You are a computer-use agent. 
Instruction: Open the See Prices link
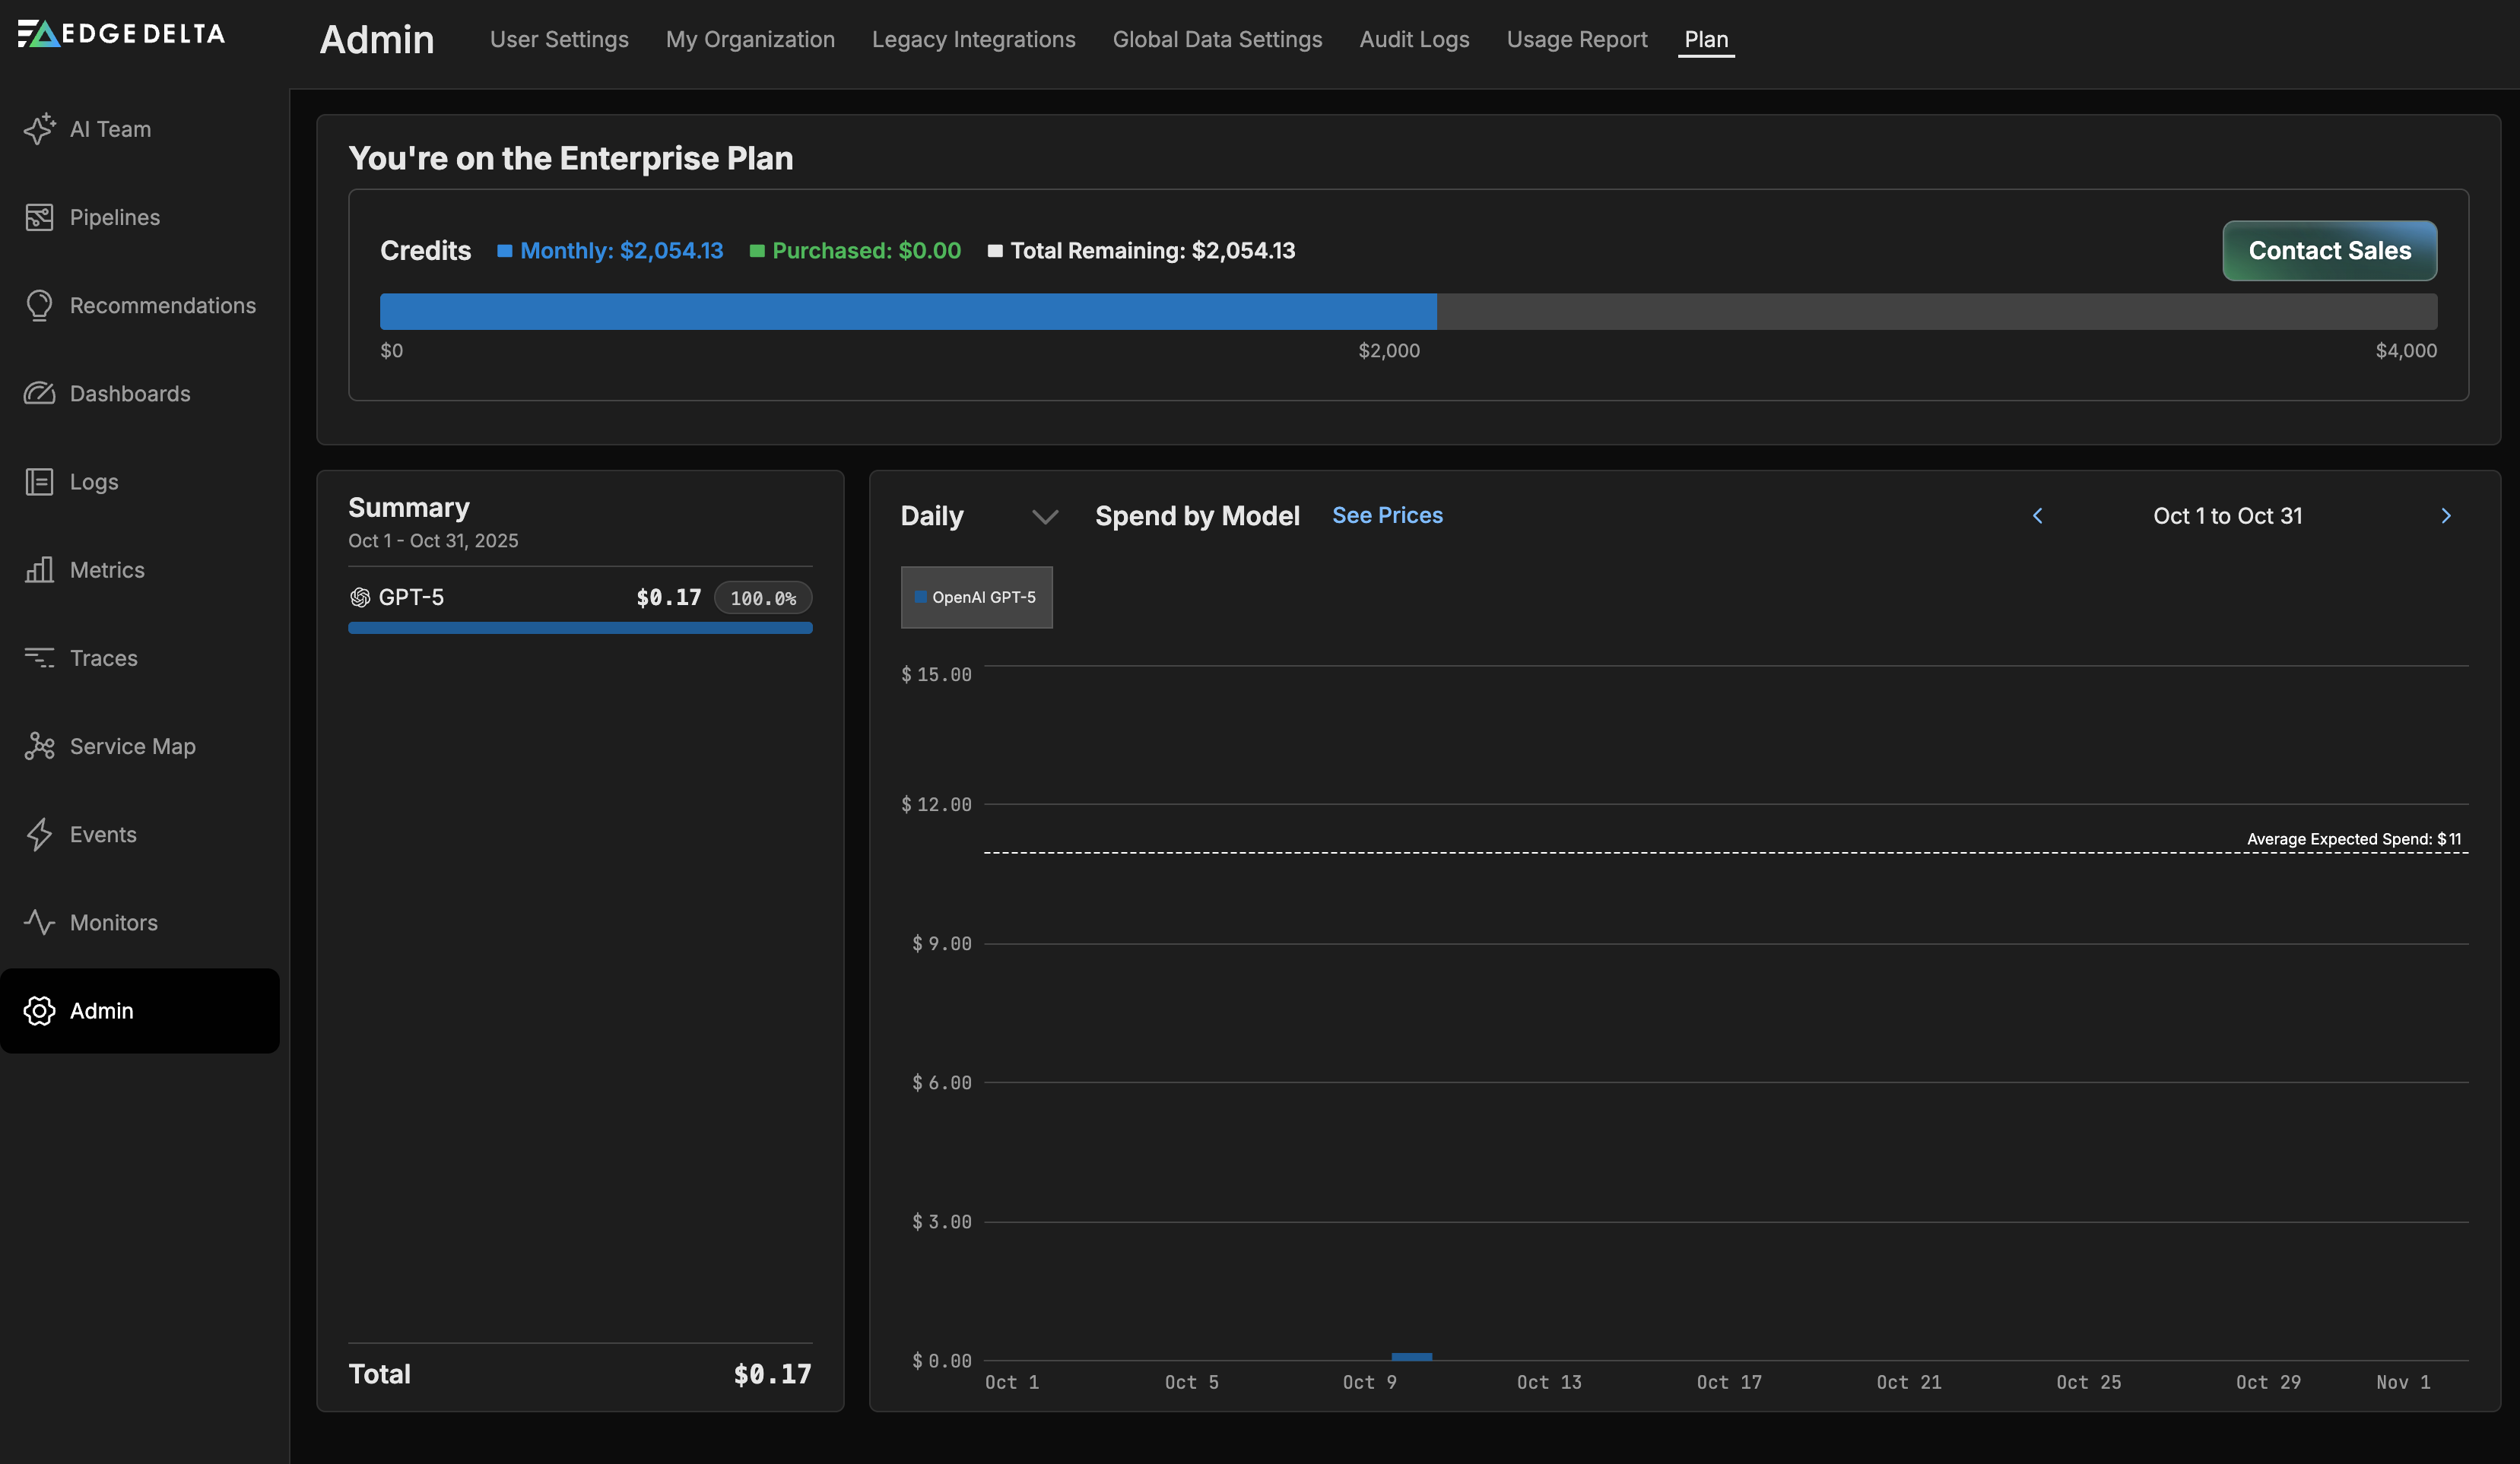1387,515
